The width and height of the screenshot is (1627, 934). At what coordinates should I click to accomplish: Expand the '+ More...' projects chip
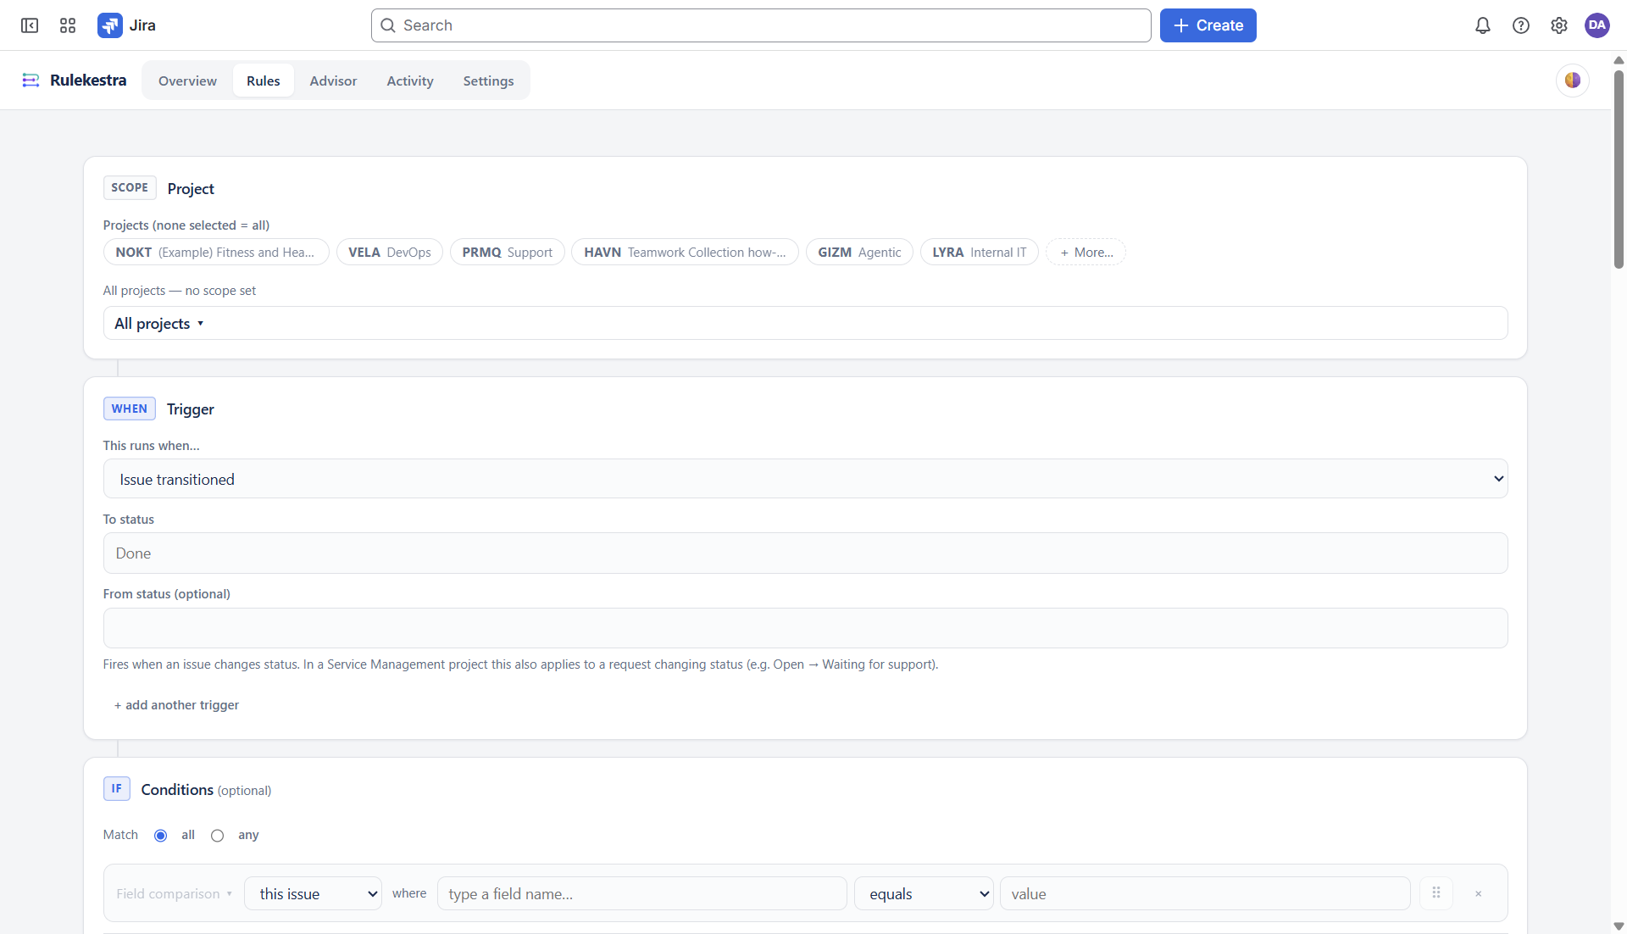click(x=1086, y=252)
